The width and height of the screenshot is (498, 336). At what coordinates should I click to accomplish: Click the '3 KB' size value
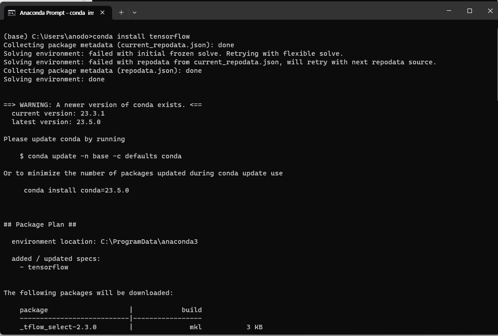[255, 327]
